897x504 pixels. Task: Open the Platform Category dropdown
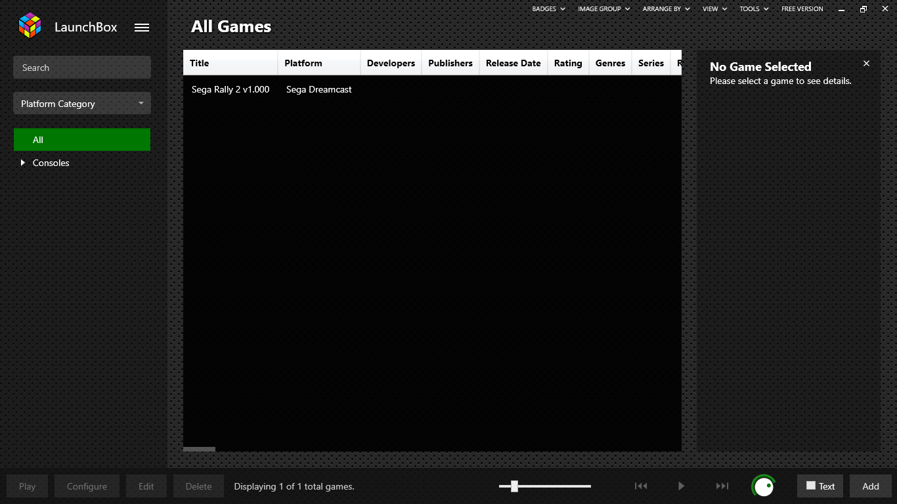pyautogui.click(x=82, y=104)
